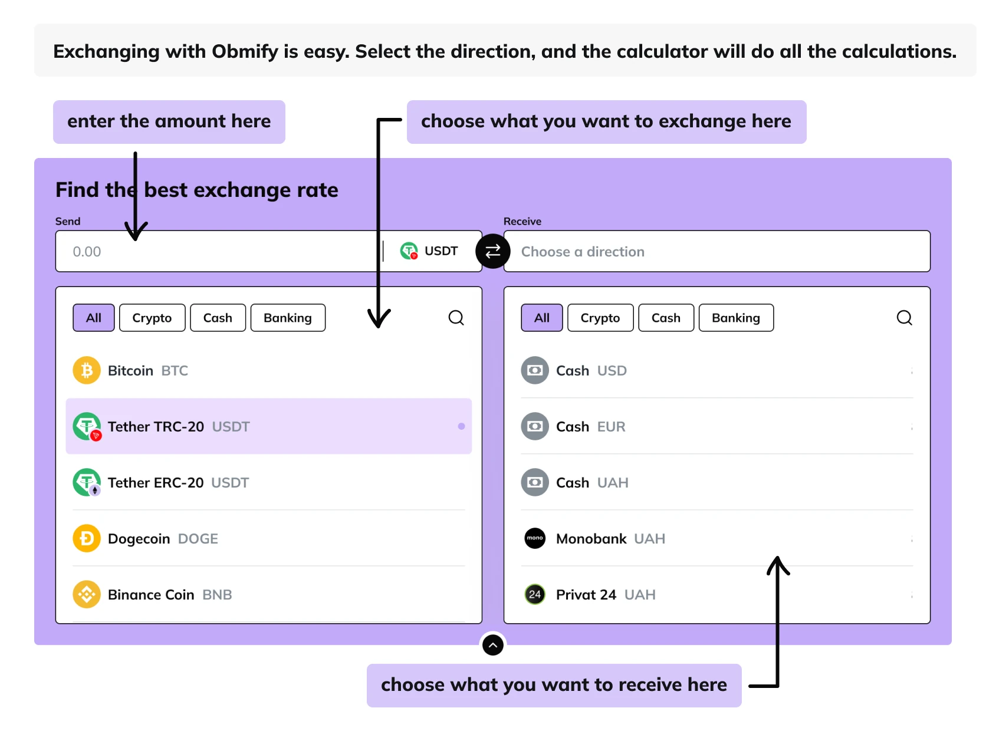986x731 pixels.
Task: Toggle the Cash filter in the Receive panel
Action: coord(666,318)
